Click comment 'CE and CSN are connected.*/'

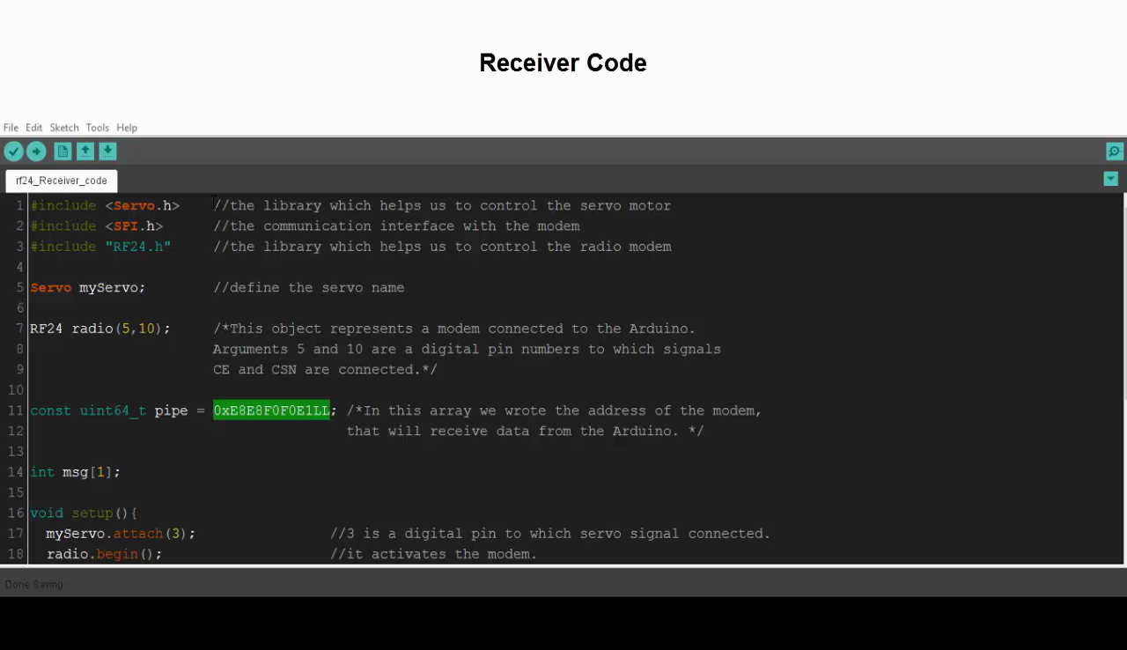pos(325,370)
